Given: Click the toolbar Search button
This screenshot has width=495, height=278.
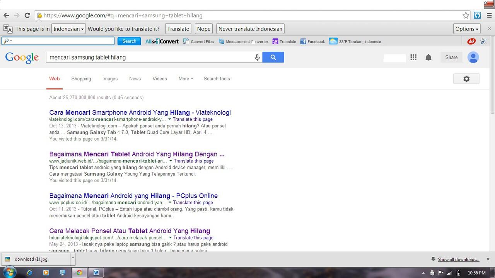Looking at the screenshot, I should 129,41.
